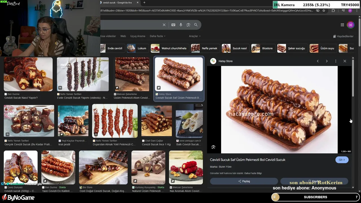Open the media control icon in browser toolbar
This screenshot has height=203, width=361.
coord(343,10)
